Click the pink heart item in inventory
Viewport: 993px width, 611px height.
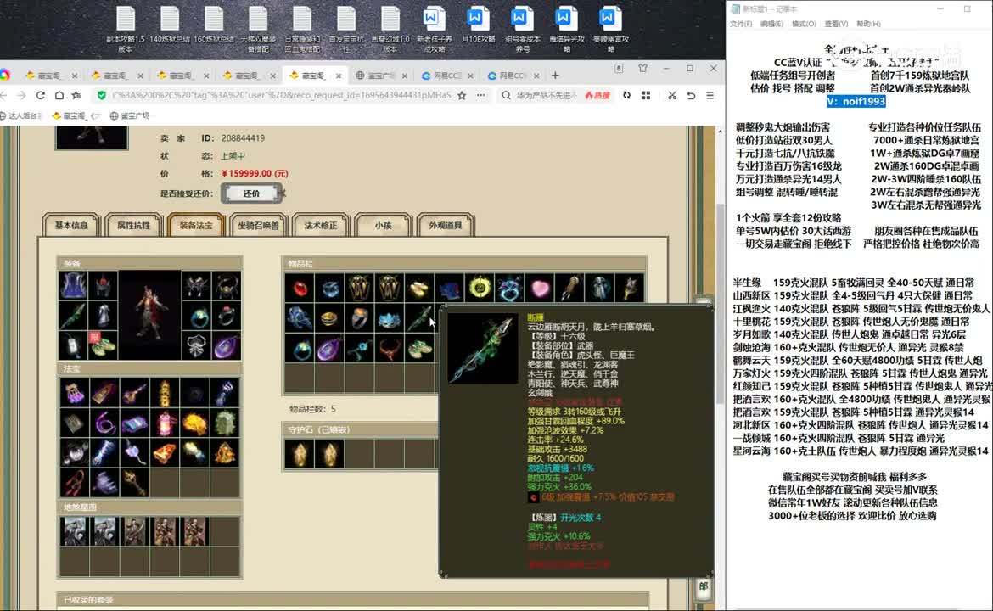tap(540, 288)
